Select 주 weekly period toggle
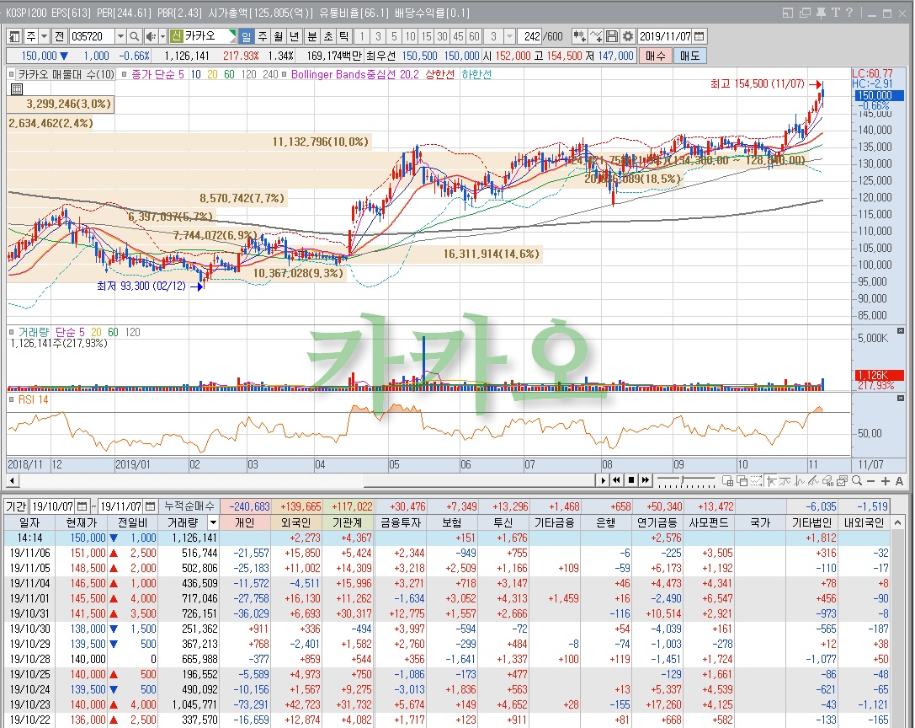The height and width of the screenshot is (728, 915). 263,36
